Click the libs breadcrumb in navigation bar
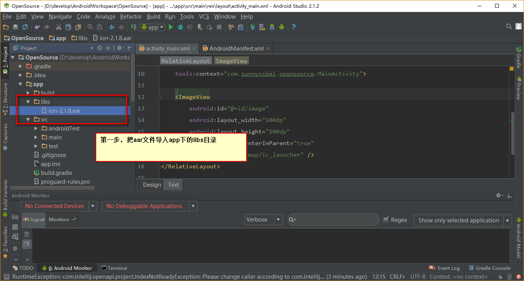The height and width of the screenshot is (281, 524). click(80, 38)
